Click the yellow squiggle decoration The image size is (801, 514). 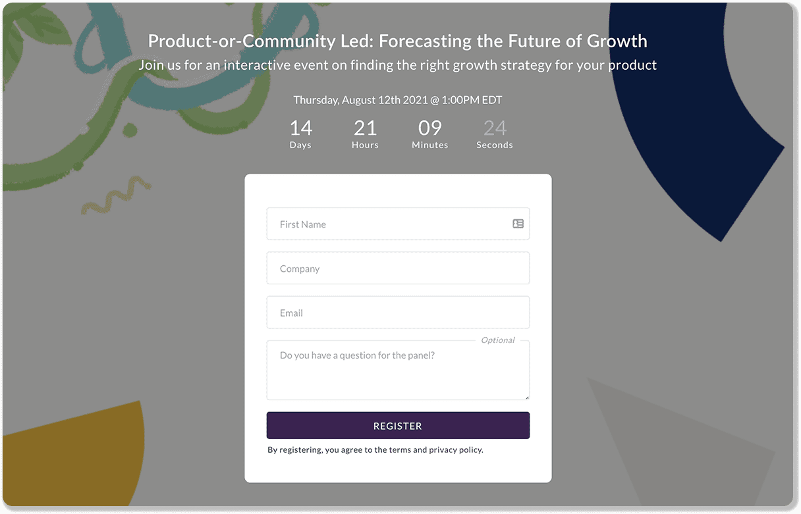coord(115,195)
